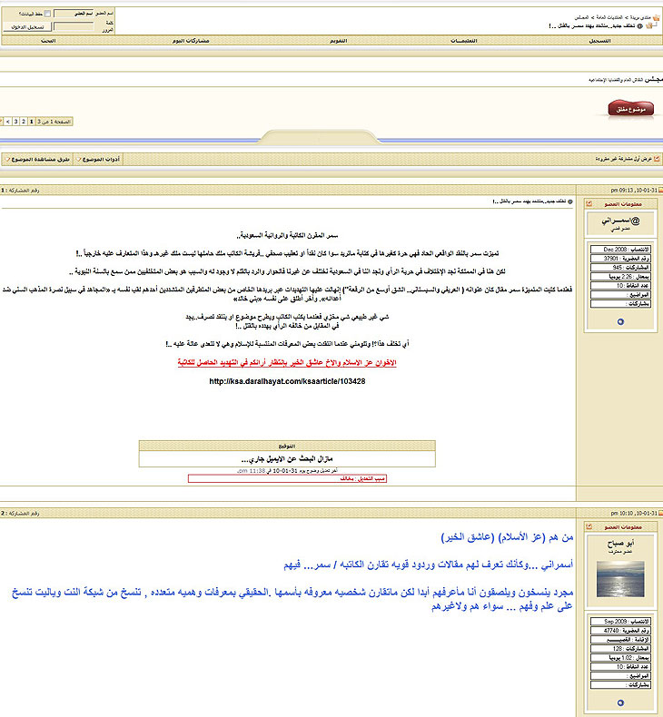Go to page 3 of the thread

[15, 122]
